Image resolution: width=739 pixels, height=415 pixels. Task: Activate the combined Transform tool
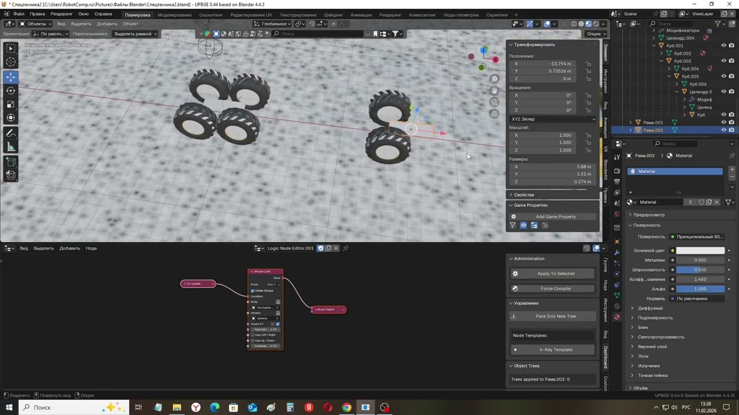click(11, 118)
